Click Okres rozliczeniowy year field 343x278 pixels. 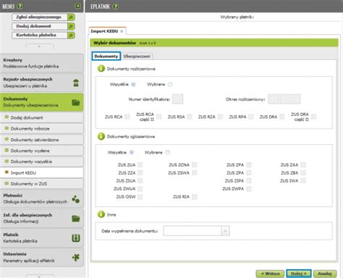290,99
